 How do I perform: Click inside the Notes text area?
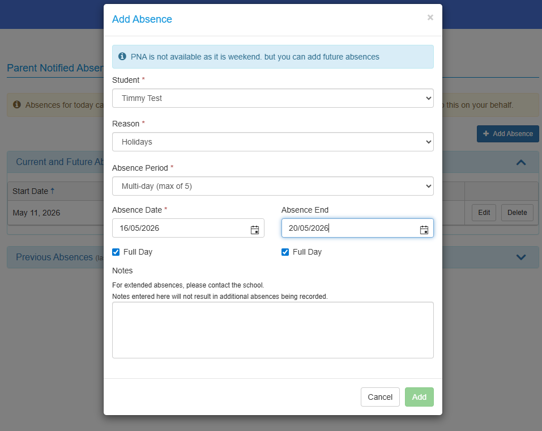pyautogui.click(x=273, y=330)
